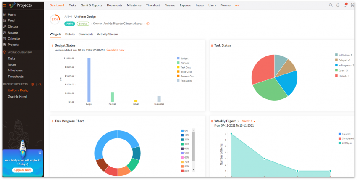This screenshot has width=357, height=180.
Task: Open notifications bell icon
Action: pos(345,5)
